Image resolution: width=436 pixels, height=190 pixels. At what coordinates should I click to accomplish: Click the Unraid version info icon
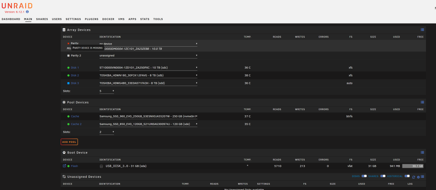pos(27,12)
